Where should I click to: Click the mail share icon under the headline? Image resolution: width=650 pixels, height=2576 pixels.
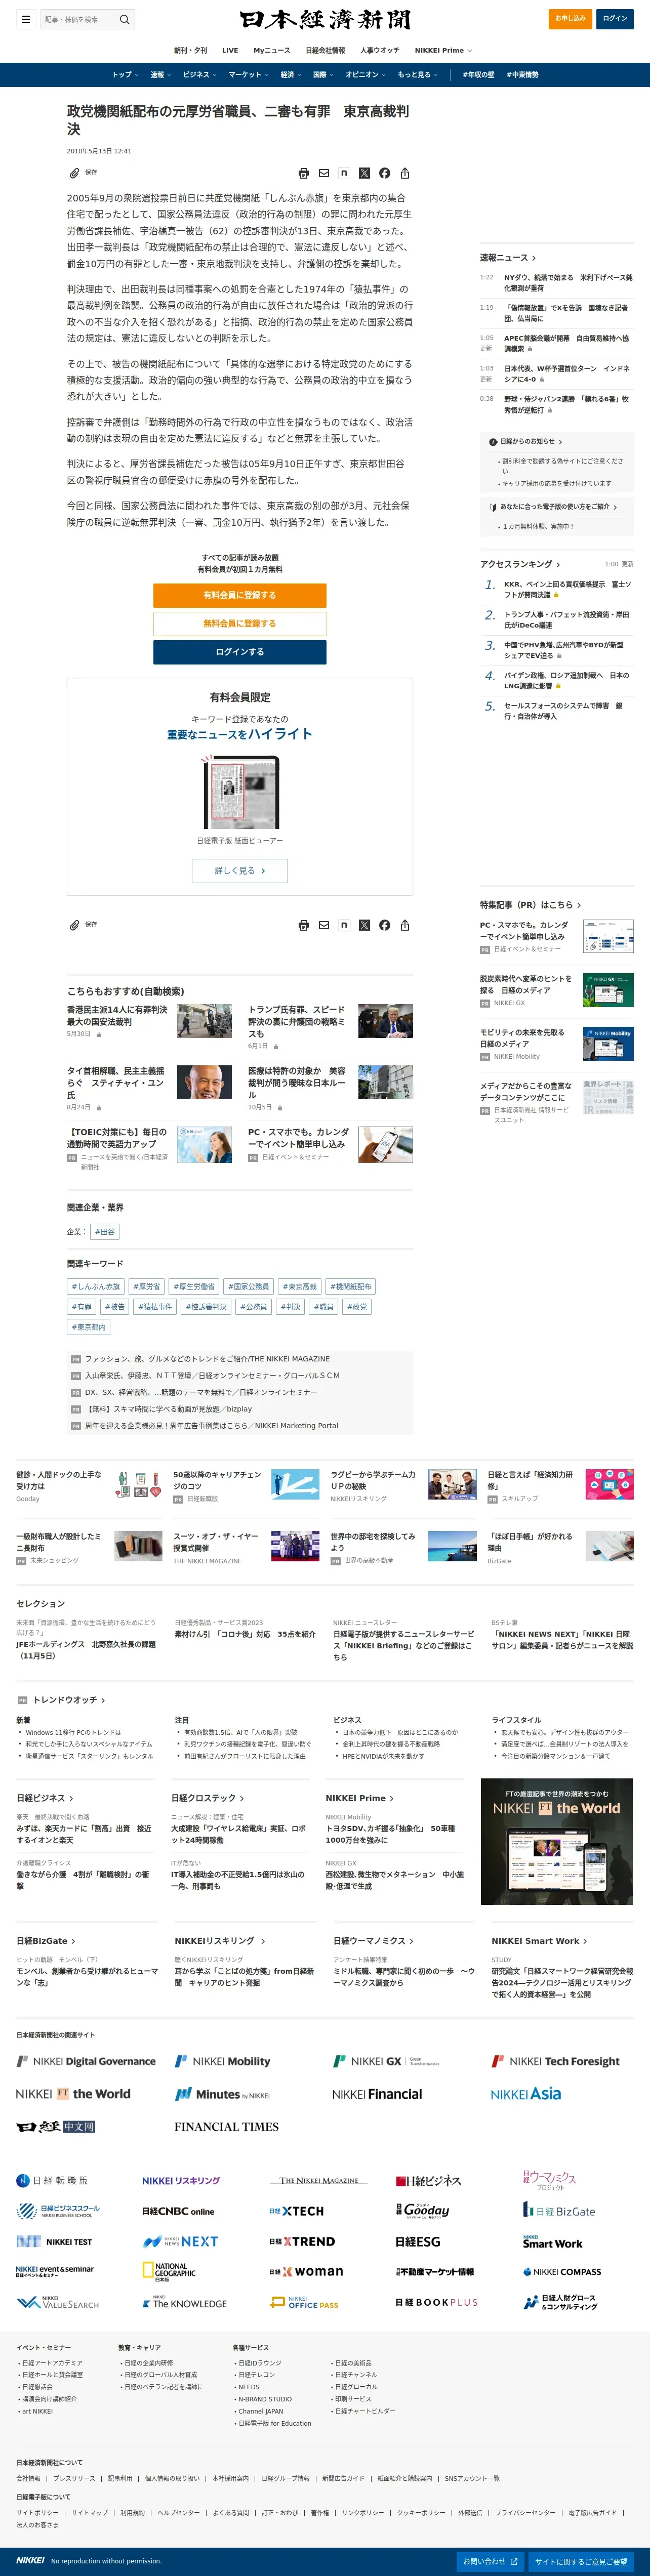324,173
